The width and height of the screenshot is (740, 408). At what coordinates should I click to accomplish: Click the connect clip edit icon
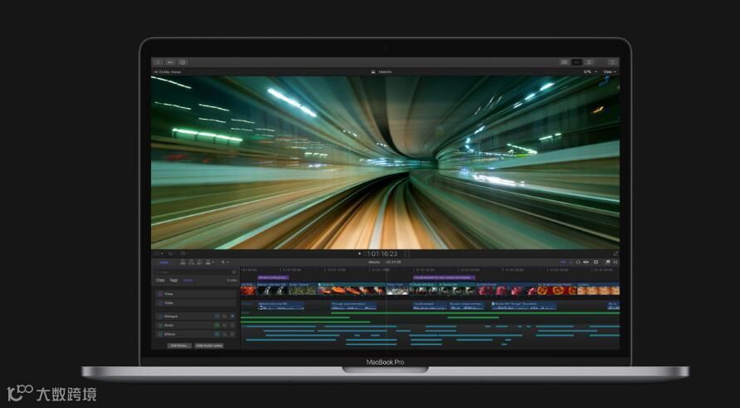183,262
